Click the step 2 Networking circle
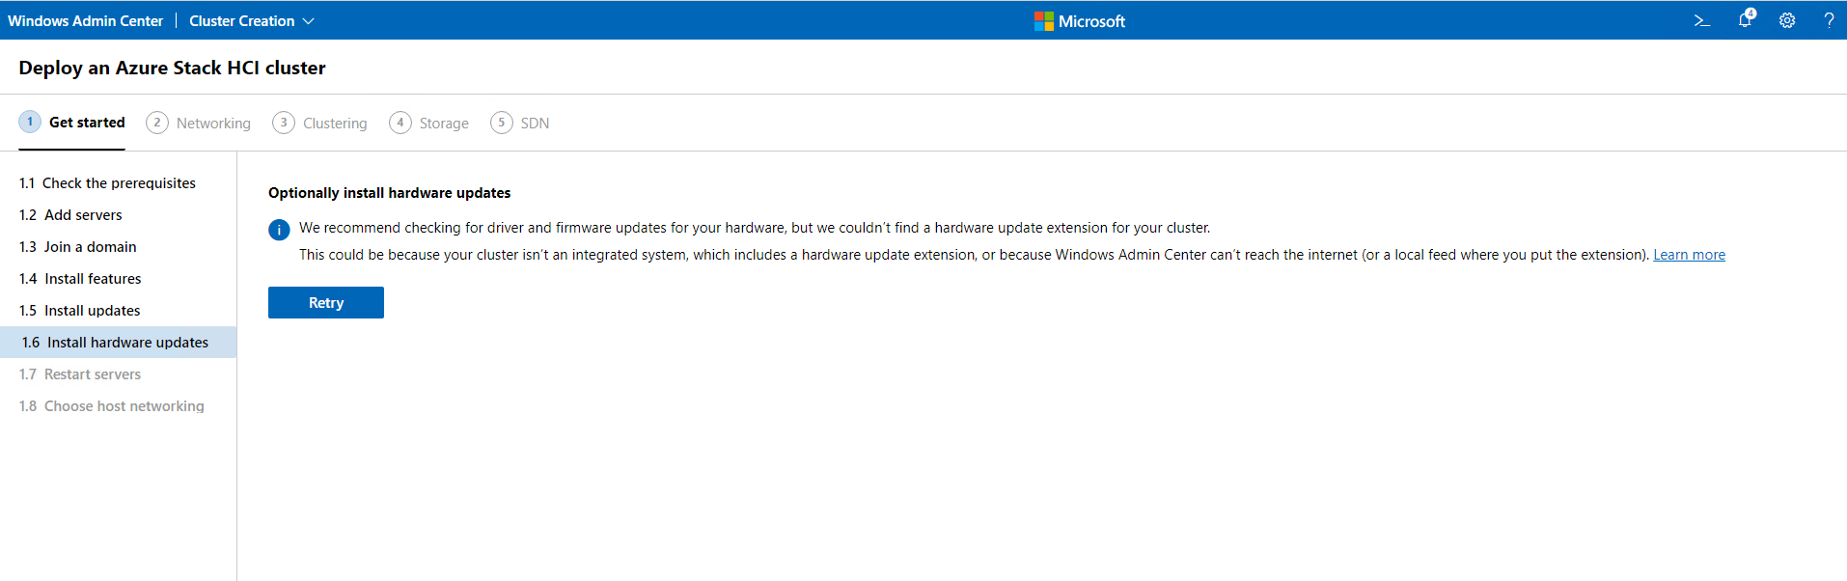The image size is (1847, 581). click(x=157, y=123)
